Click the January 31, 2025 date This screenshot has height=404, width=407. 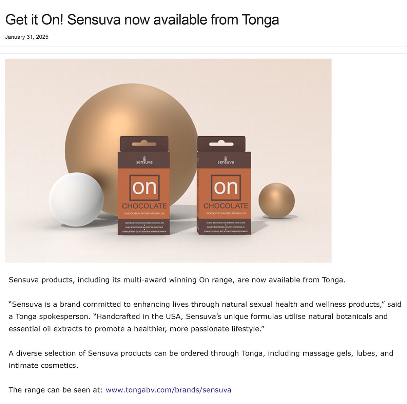point(27,37)
